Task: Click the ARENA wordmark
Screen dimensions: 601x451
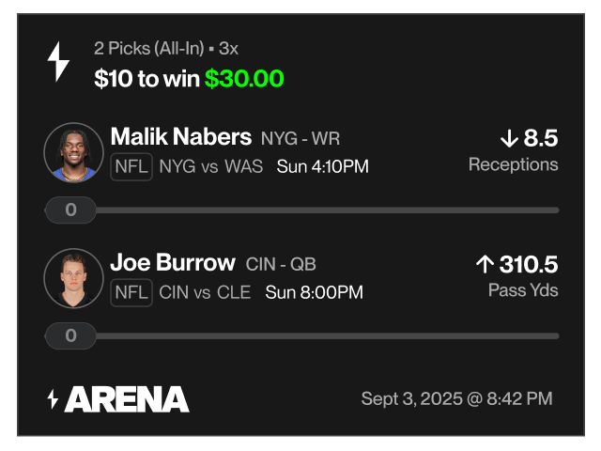Action: pyautogui.click(x=127, y=399)
